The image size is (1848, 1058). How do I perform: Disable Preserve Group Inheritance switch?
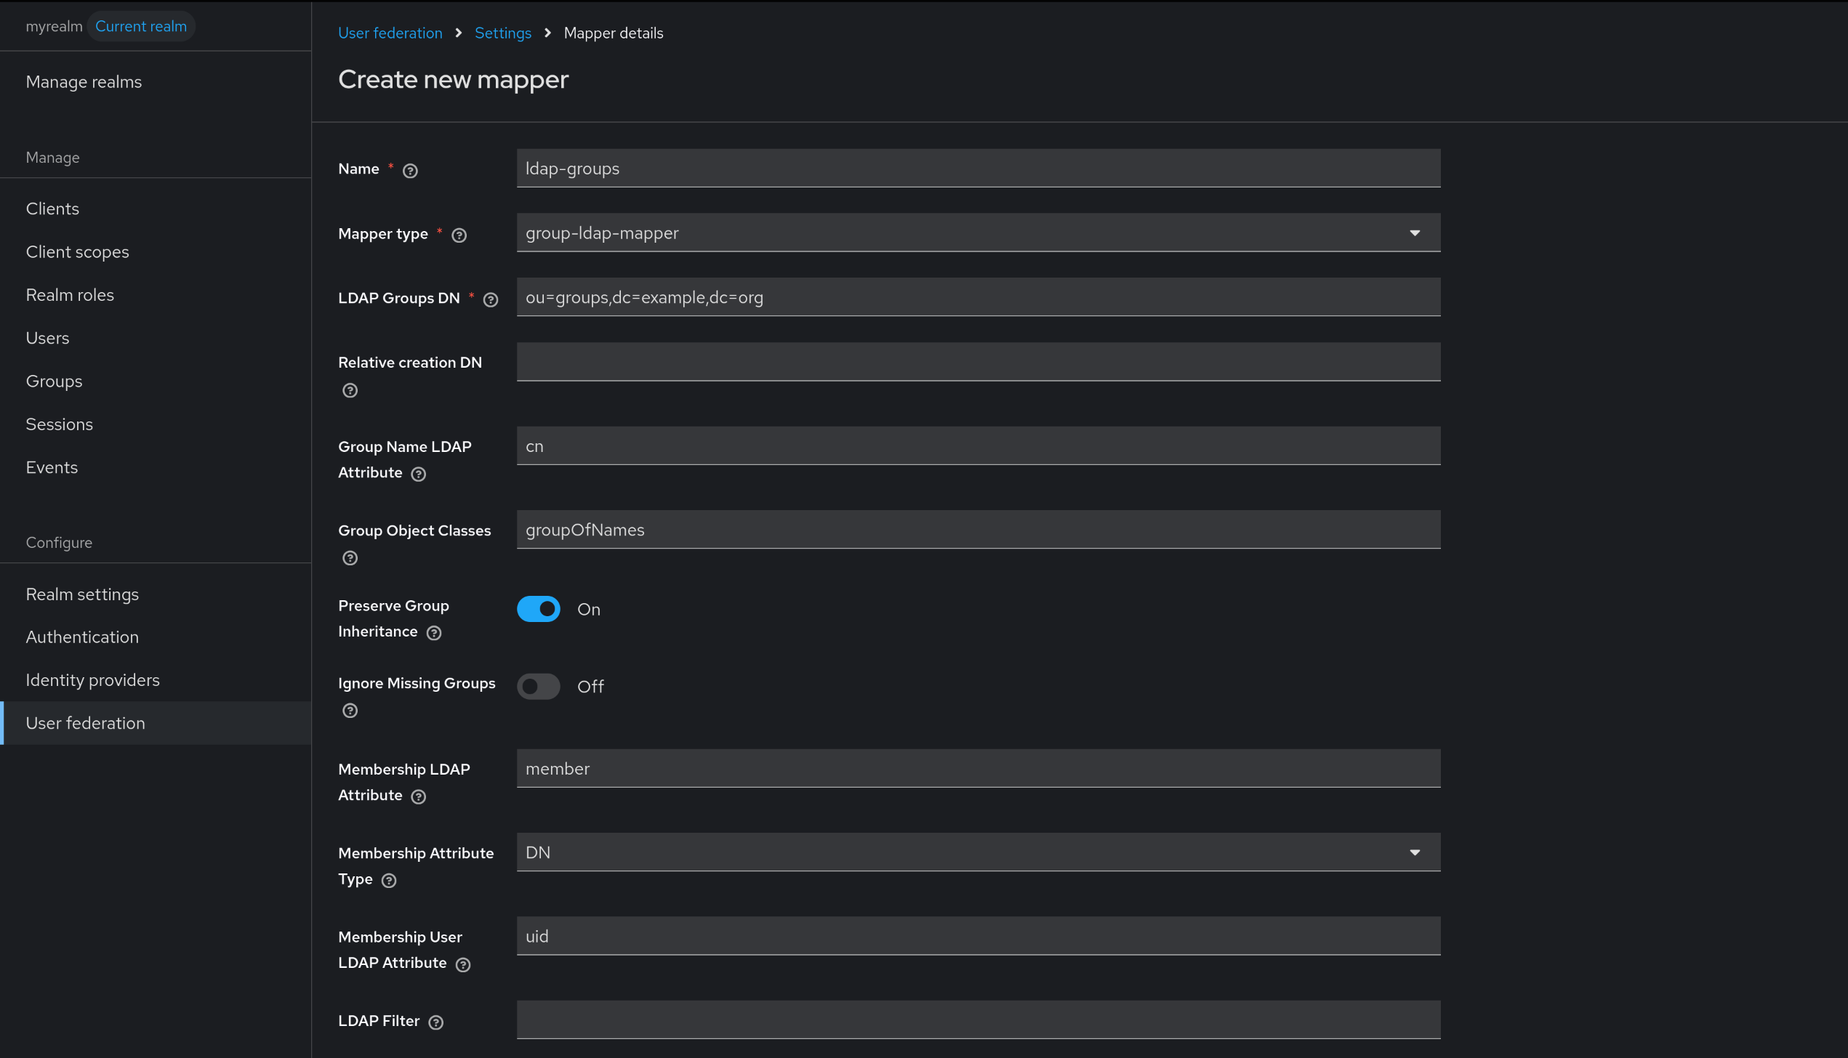point(538,609)
